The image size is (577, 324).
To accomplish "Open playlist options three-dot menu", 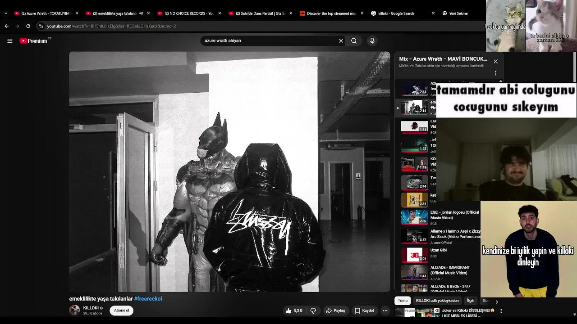I will click(495, 73).
